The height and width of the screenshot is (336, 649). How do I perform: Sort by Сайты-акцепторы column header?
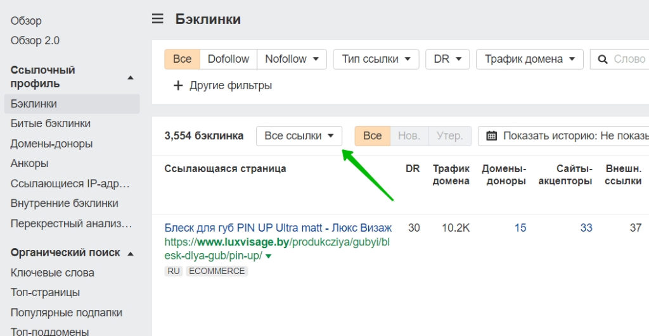coord(565,175)
